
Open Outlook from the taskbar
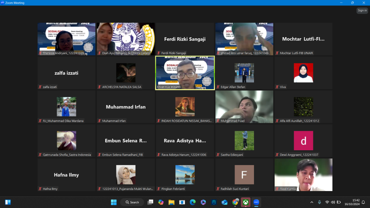(224, 202)
